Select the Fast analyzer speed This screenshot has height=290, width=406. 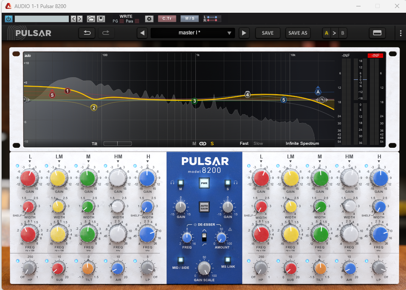coord(244,144)
